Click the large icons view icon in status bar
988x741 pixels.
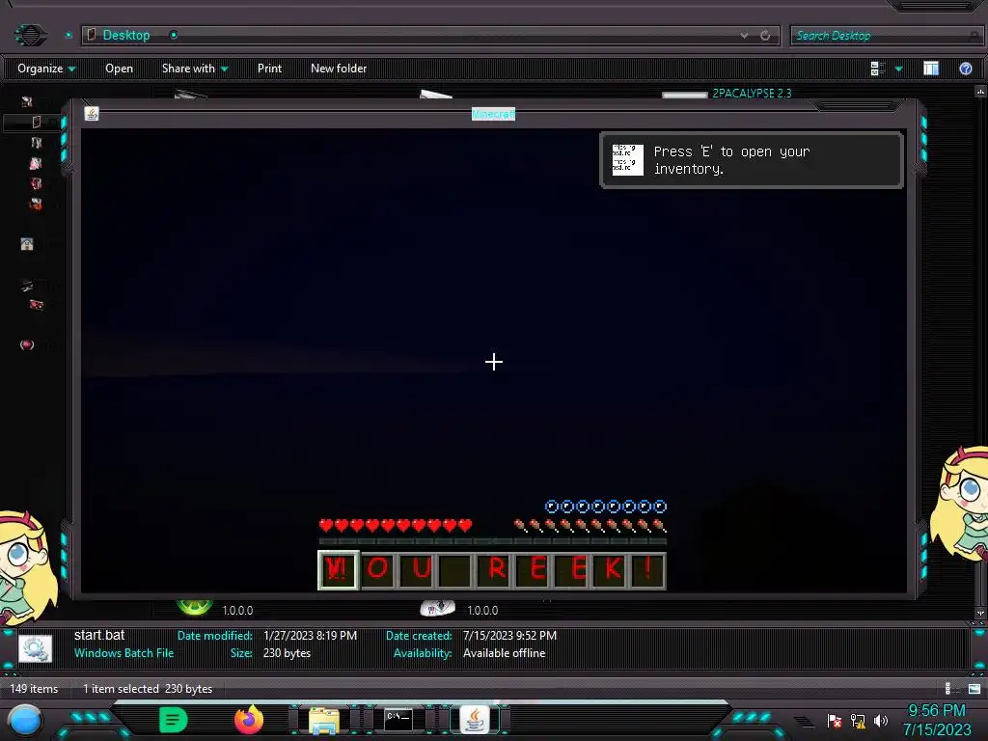(974, 689)
